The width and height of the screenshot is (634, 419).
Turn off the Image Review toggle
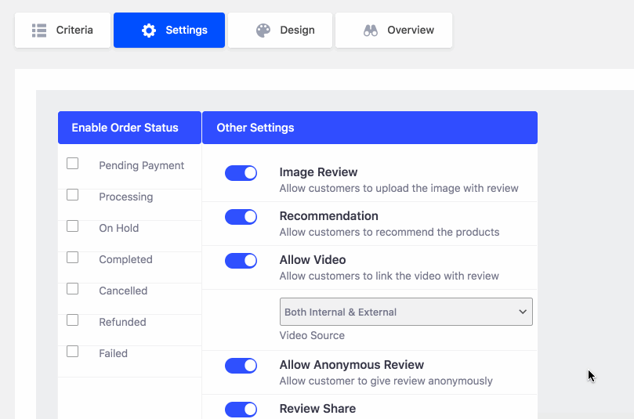point(241,173)
